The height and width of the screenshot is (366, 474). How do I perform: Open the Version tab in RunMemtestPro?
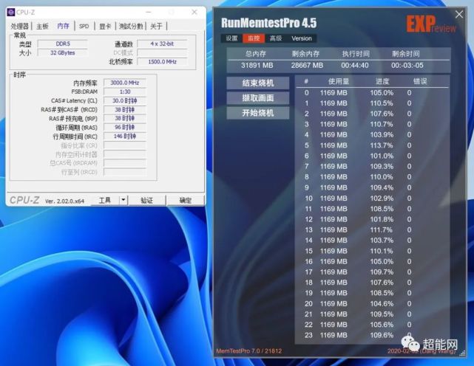coord(302,38)
